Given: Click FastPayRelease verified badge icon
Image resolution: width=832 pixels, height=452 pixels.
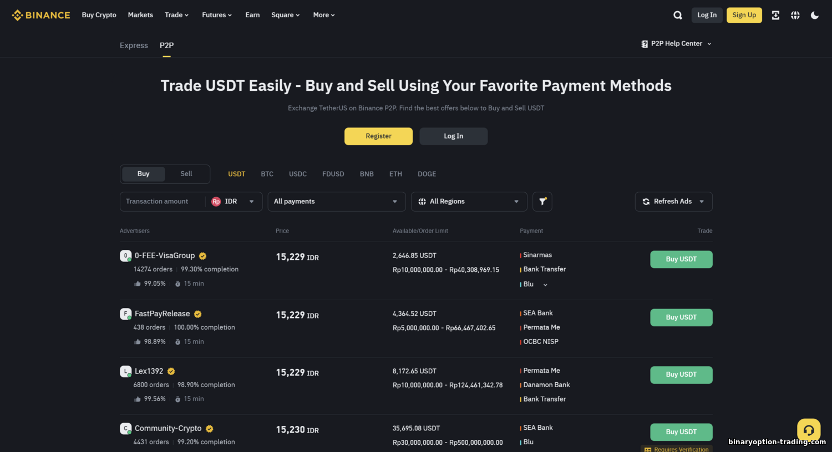Looking at the screenshot, I should 198,314.
